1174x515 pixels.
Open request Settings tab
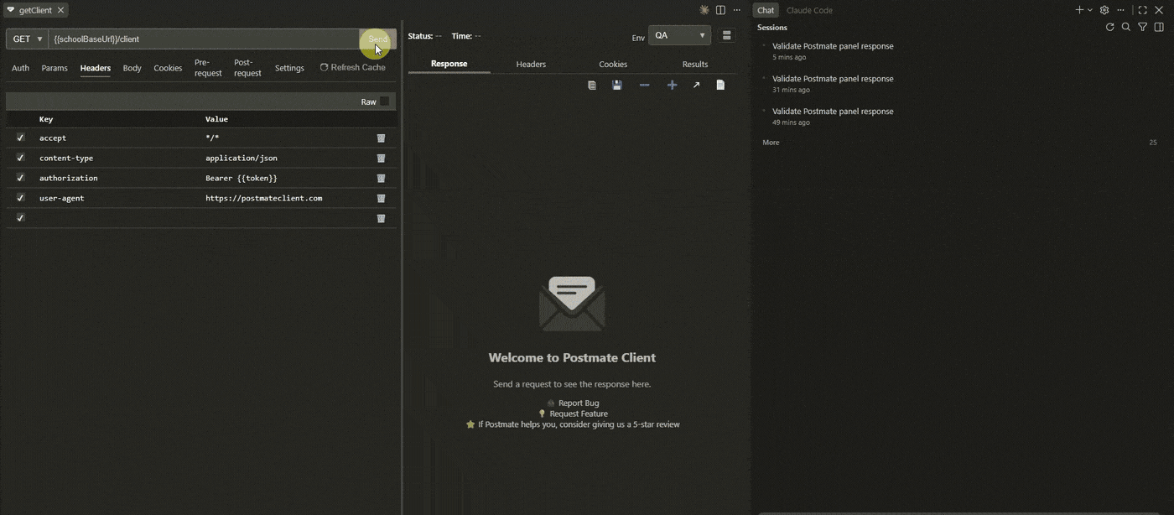click(289, 68)
